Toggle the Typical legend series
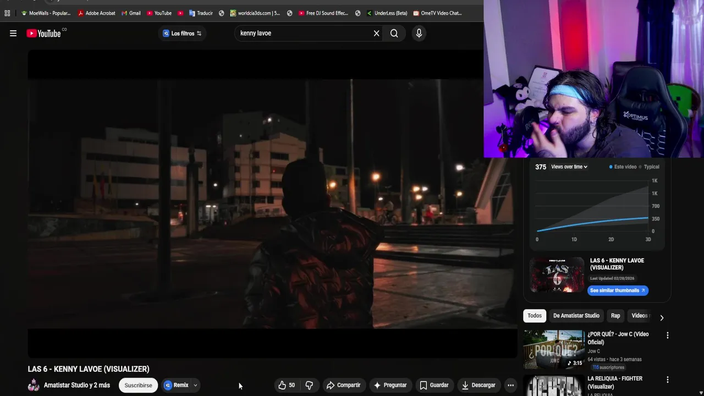The image size is (704, 396). pyautogui.click(x=650, y=167)
